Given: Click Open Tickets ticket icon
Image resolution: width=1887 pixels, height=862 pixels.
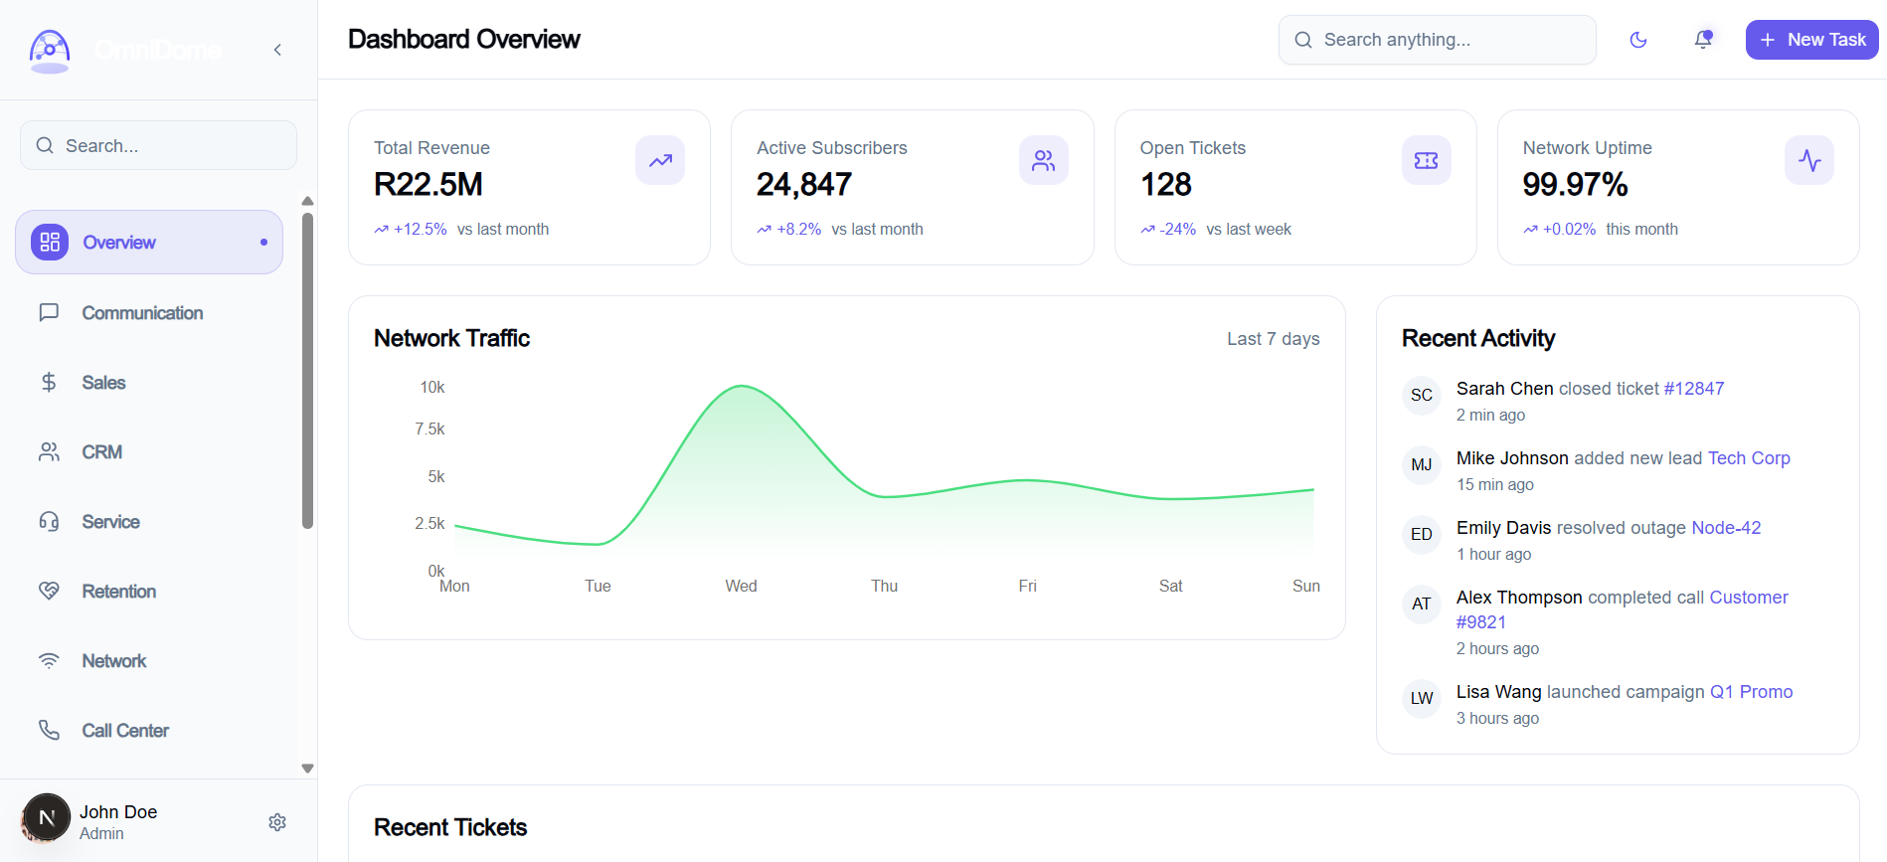Looking at the screenshot, I should coord(1427,160).
